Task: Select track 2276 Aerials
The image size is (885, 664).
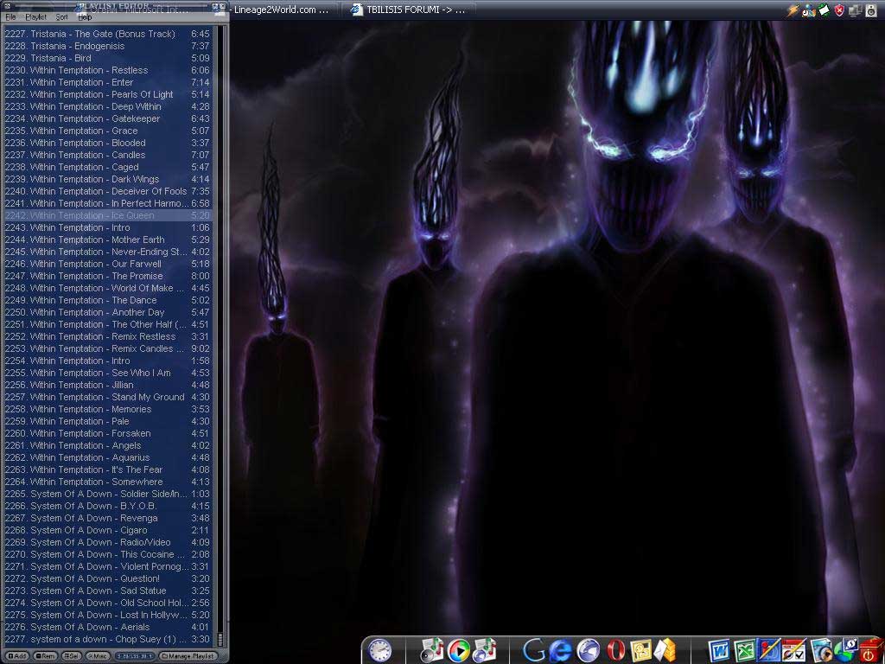Action: pos(107,627)
